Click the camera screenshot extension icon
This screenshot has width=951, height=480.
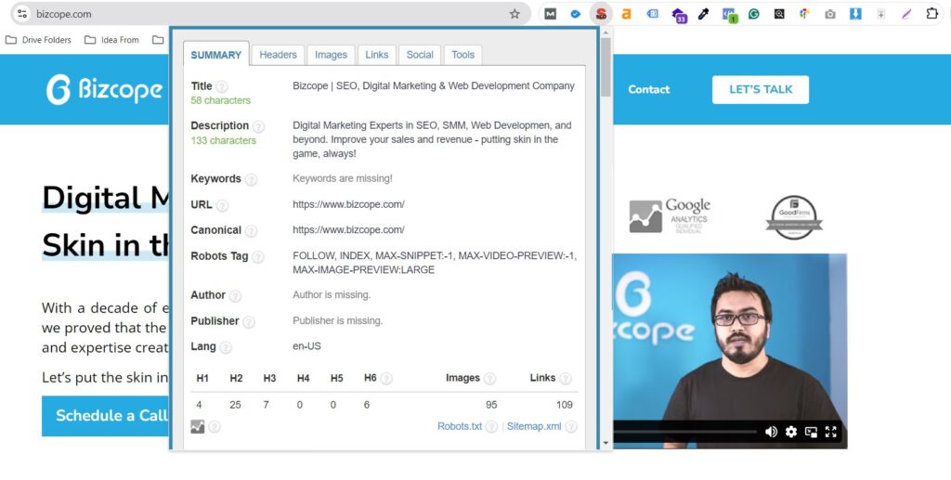point(830,14)
